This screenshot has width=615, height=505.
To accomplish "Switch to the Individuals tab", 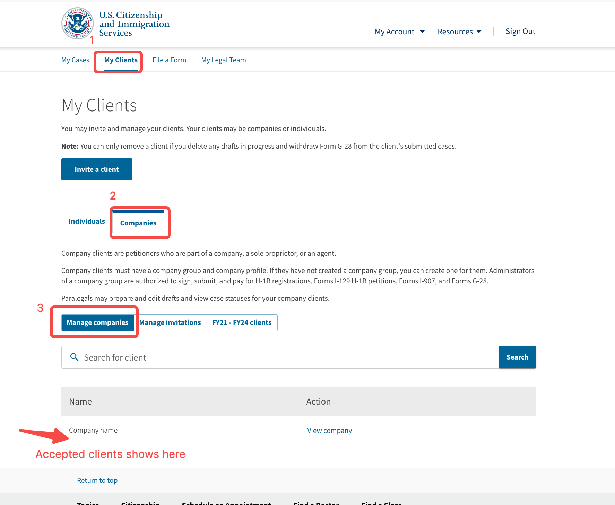I will coord(87,221).
